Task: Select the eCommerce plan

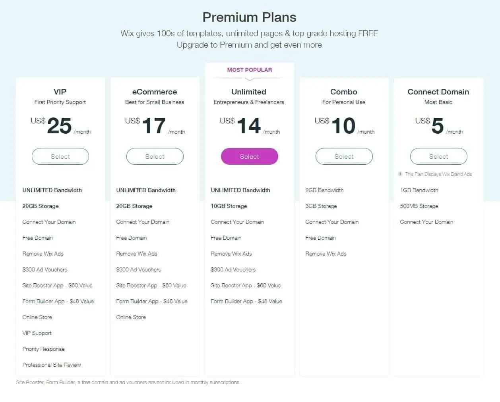Action: [155, 156]
